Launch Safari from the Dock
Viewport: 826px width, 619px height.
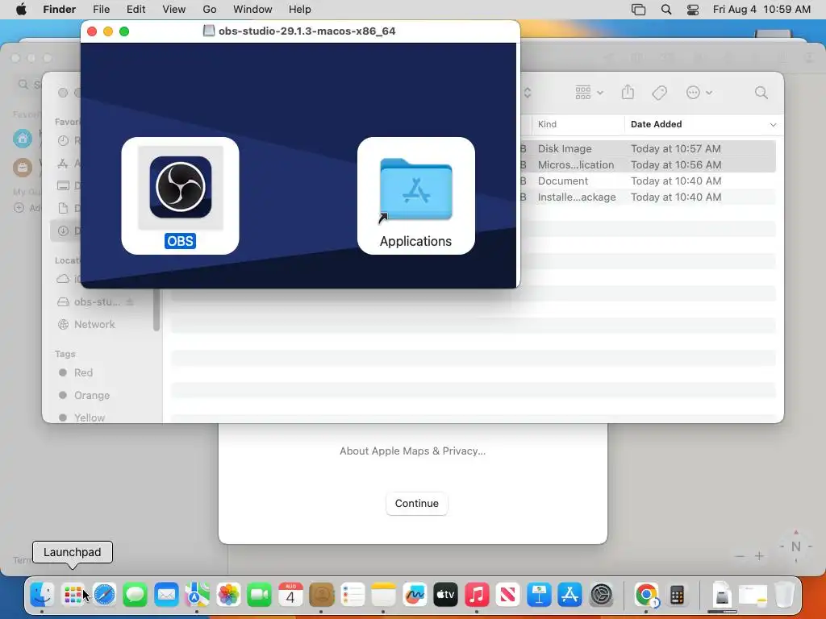[x=104, y=595]
